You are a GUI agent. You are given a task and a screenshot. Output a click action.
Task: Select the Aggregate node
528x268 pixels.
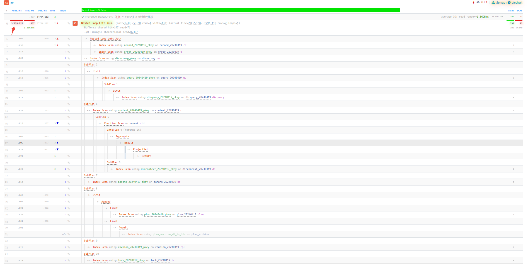[x=122, y=137]
